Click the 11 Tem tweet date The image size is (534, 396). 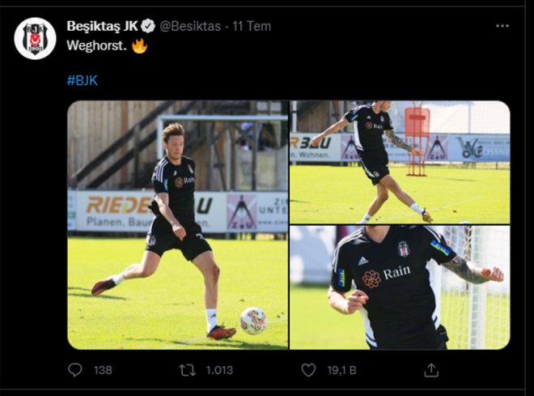[252, 26]
